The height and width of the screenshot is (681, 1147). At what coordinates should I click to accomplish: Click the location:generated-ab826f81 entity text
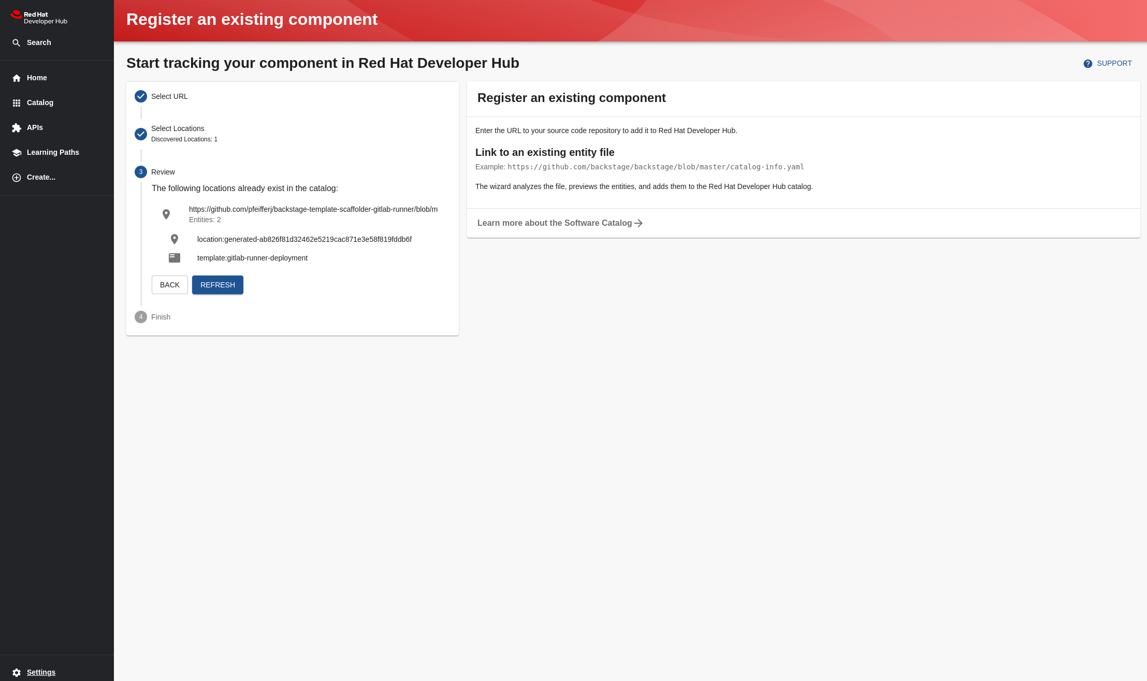pyautogui.click(x=304, y=239)
